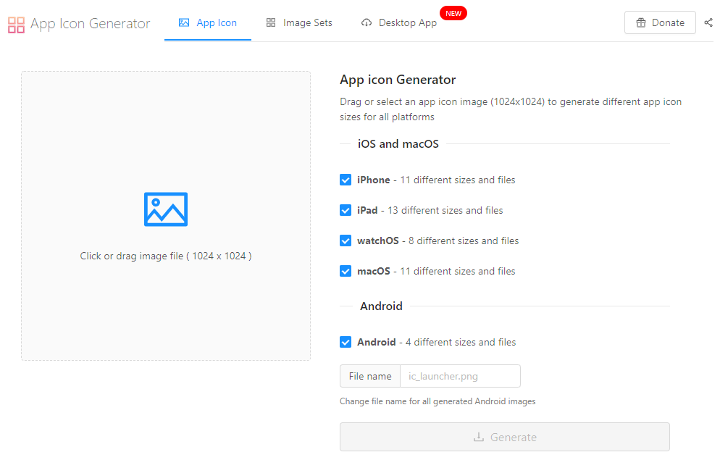Click the 'File name' label box

coord(370,377)
